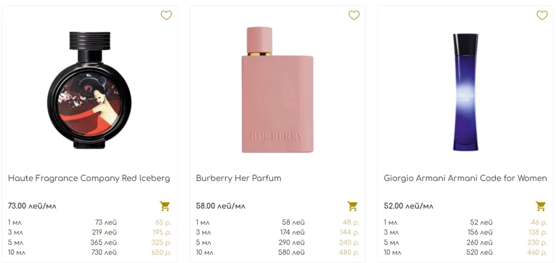Choose 5 мл Armani Code row, 260 лей
The height and width of the screenshot is (263, 556).
tap(465, 242)
